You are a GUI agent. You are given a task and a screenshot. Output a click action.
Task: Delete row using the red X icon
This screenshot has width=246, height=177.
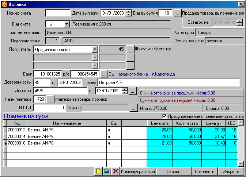115,172
